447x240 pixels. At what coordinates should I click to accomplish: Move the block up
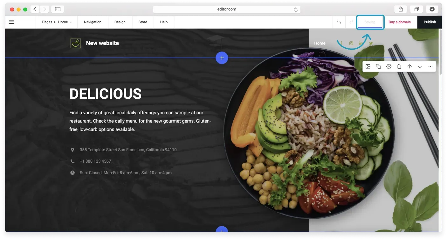pos(409,67)
